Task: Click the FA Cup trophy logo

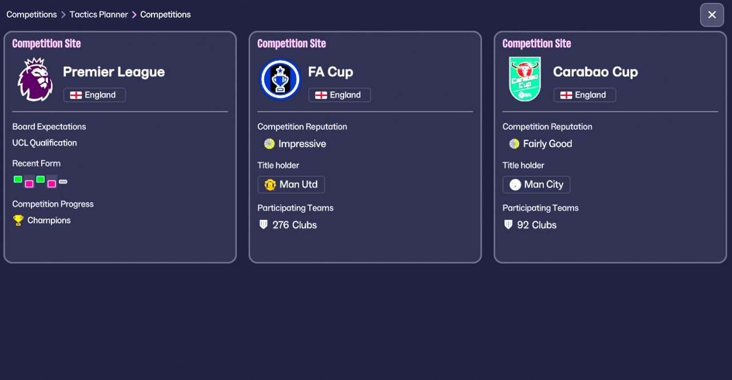Action: coord(280,79)
